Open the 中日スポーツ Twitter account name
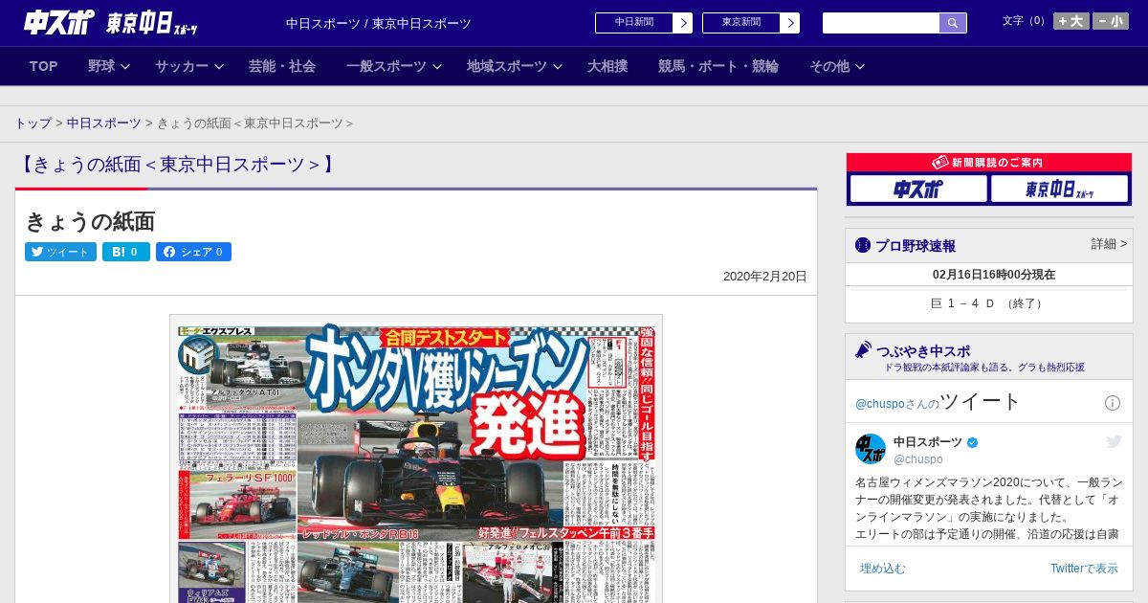The height and width of the screenshot is (603, 1148). 928,442
